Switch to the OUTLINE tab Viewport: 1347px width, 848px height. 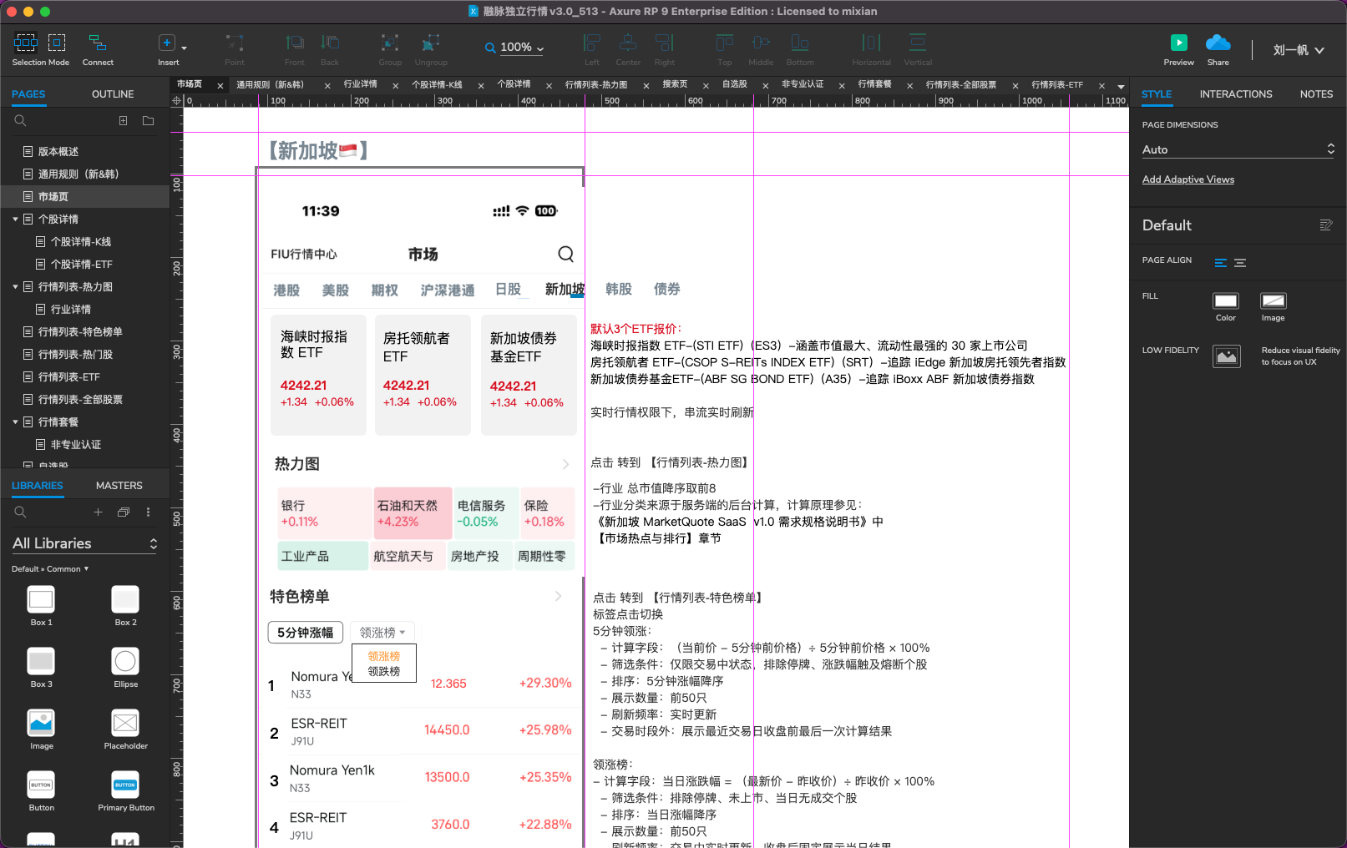pyautogui.click(x=113, y=94)
